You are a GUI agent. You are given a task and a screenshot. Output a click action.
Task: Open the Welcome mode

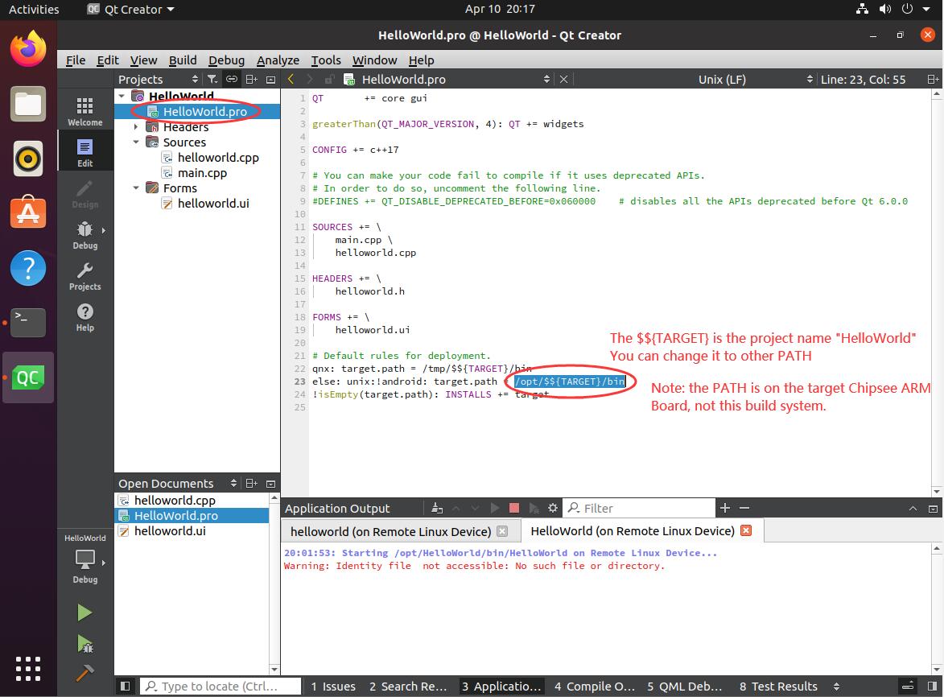(85, 112)
